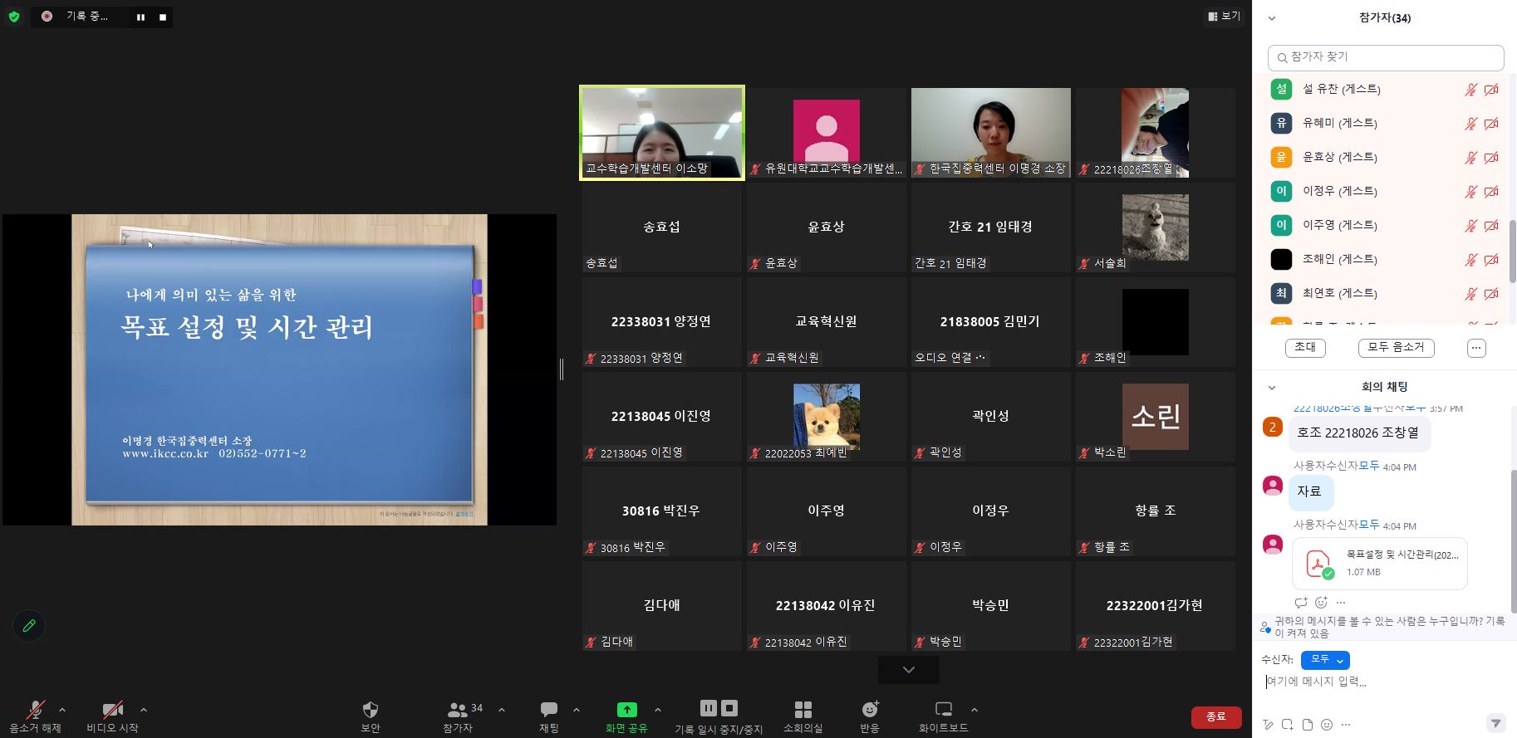The height and width of the screenshot is (738, 1517).
Task: Open Breakout Rooms (소회의실) icon
Action: pyautogui.click(x=803, y=711)
